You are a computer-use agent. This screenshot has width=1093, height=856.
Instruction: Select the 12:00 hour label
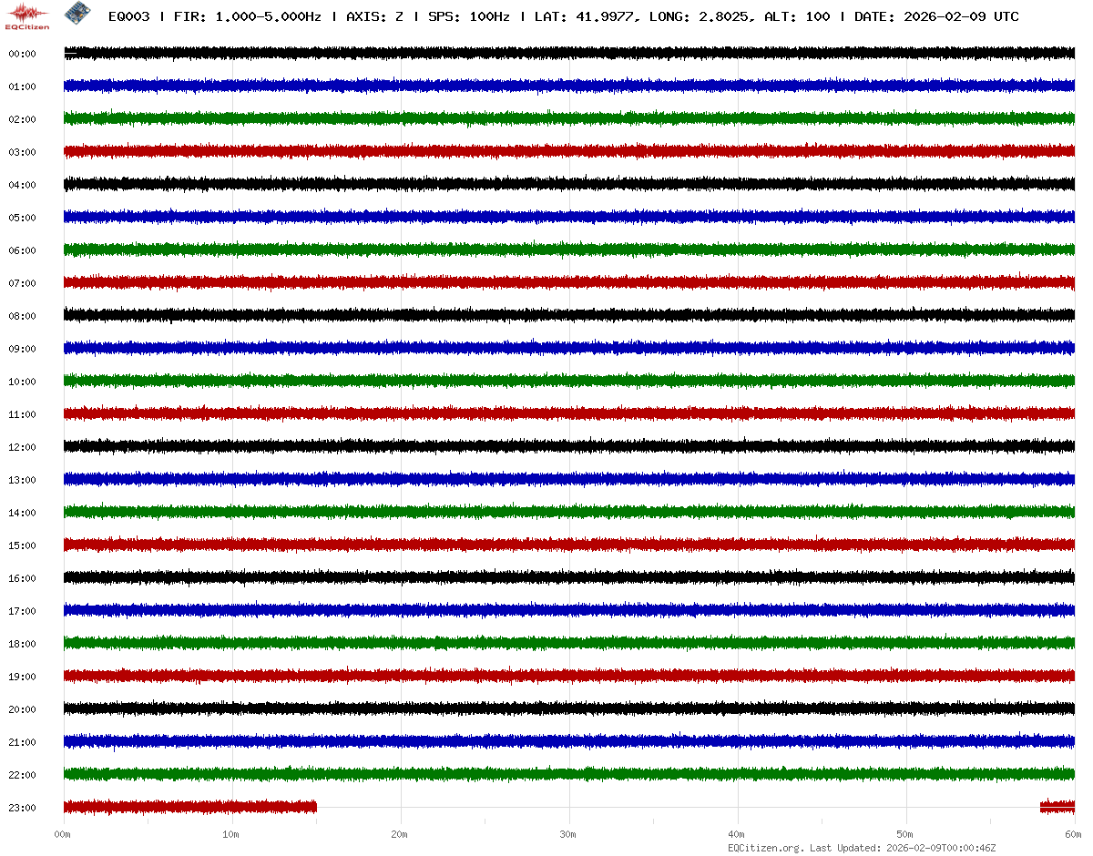pos(22,447)
